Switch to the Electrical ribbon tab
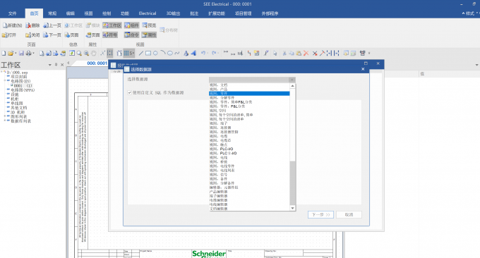Image resolution: width=480 pixels, height=258 pixels. (148, 13)
